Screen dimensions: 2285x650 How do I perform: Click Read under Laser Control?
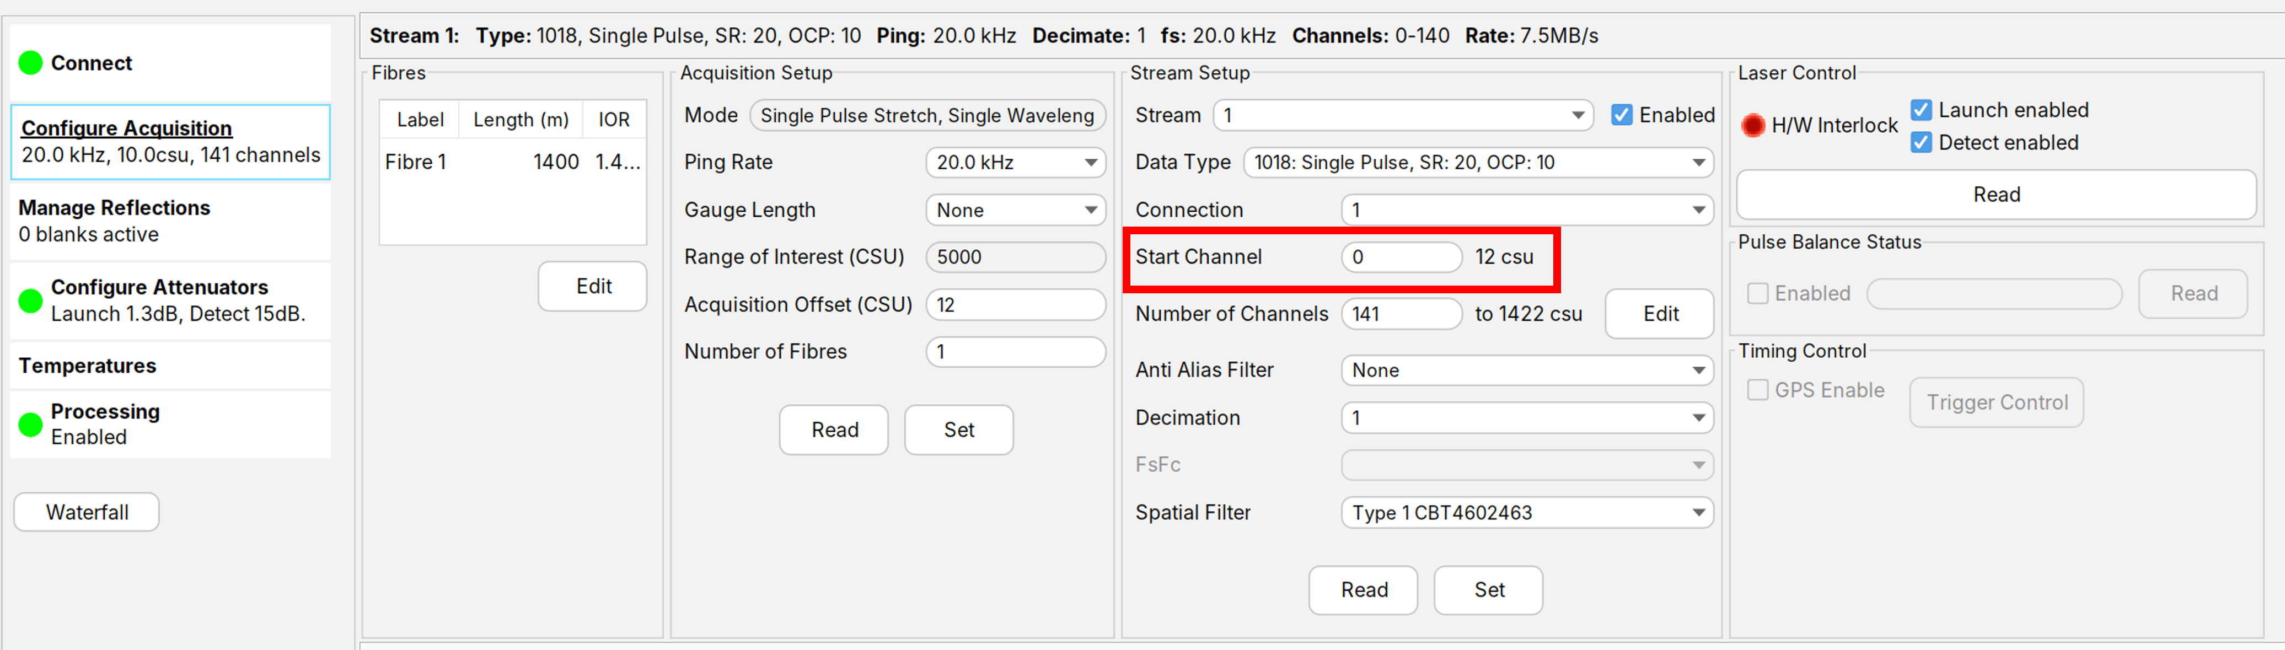pos(1996,194)
